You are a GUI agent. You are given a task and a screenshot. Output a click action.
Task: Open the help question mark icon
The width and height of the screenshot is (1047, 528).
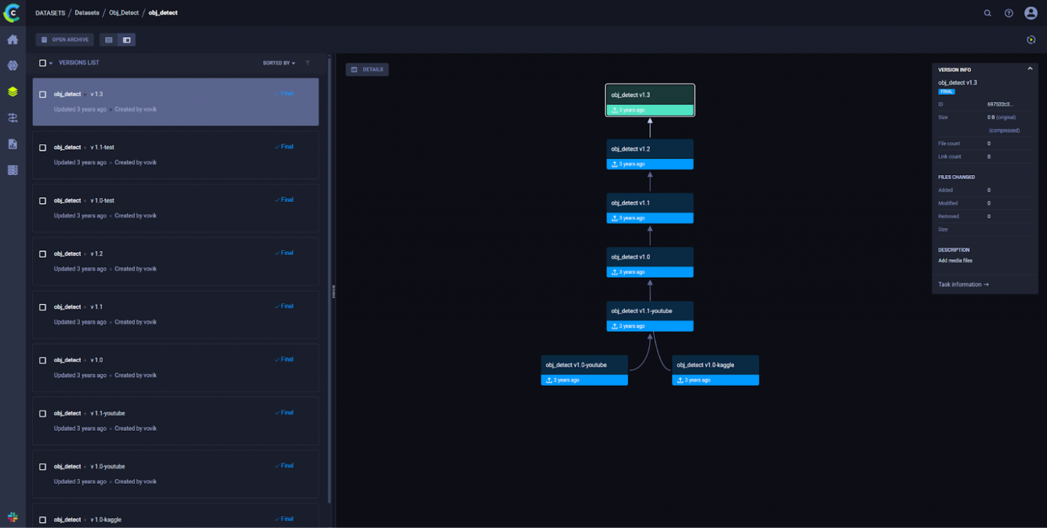click(x=1009, y=13)
